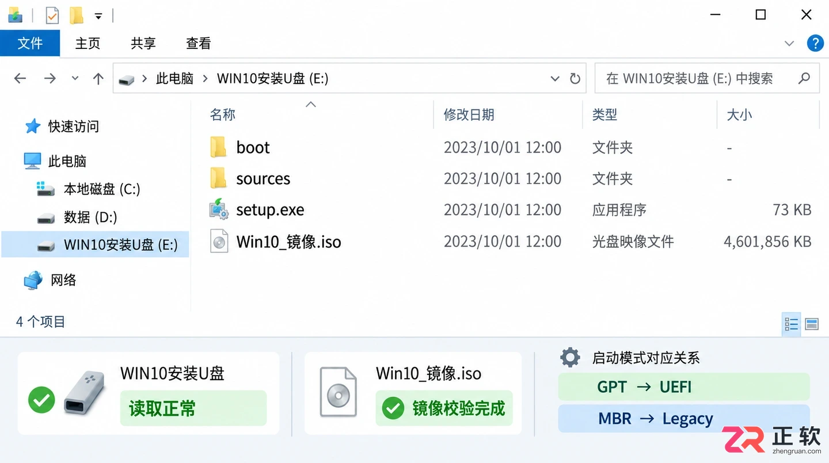Open the 文件 menu tab
The height and width of the screenshot is (463, 829).
[x=30, y=43]
